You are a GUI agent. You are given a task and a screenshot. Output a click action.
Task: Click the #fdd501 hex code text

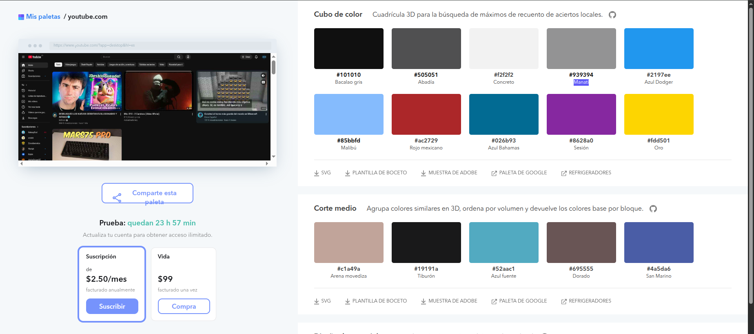coord(659,140)
